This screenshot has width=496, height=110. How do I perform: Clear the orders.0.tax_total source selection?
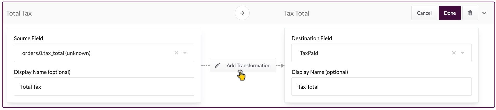pyautogui.click(x=176, y=53)
